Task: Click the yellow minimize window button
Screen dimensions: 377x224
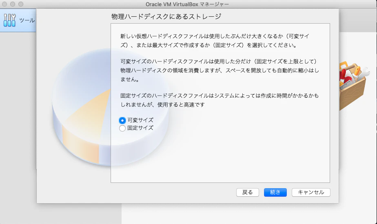Action: [13, 4]
